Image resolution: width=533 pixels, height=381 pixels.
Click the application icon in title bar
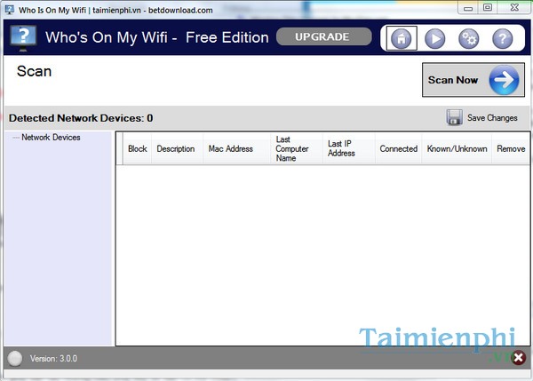coord(10,10)
